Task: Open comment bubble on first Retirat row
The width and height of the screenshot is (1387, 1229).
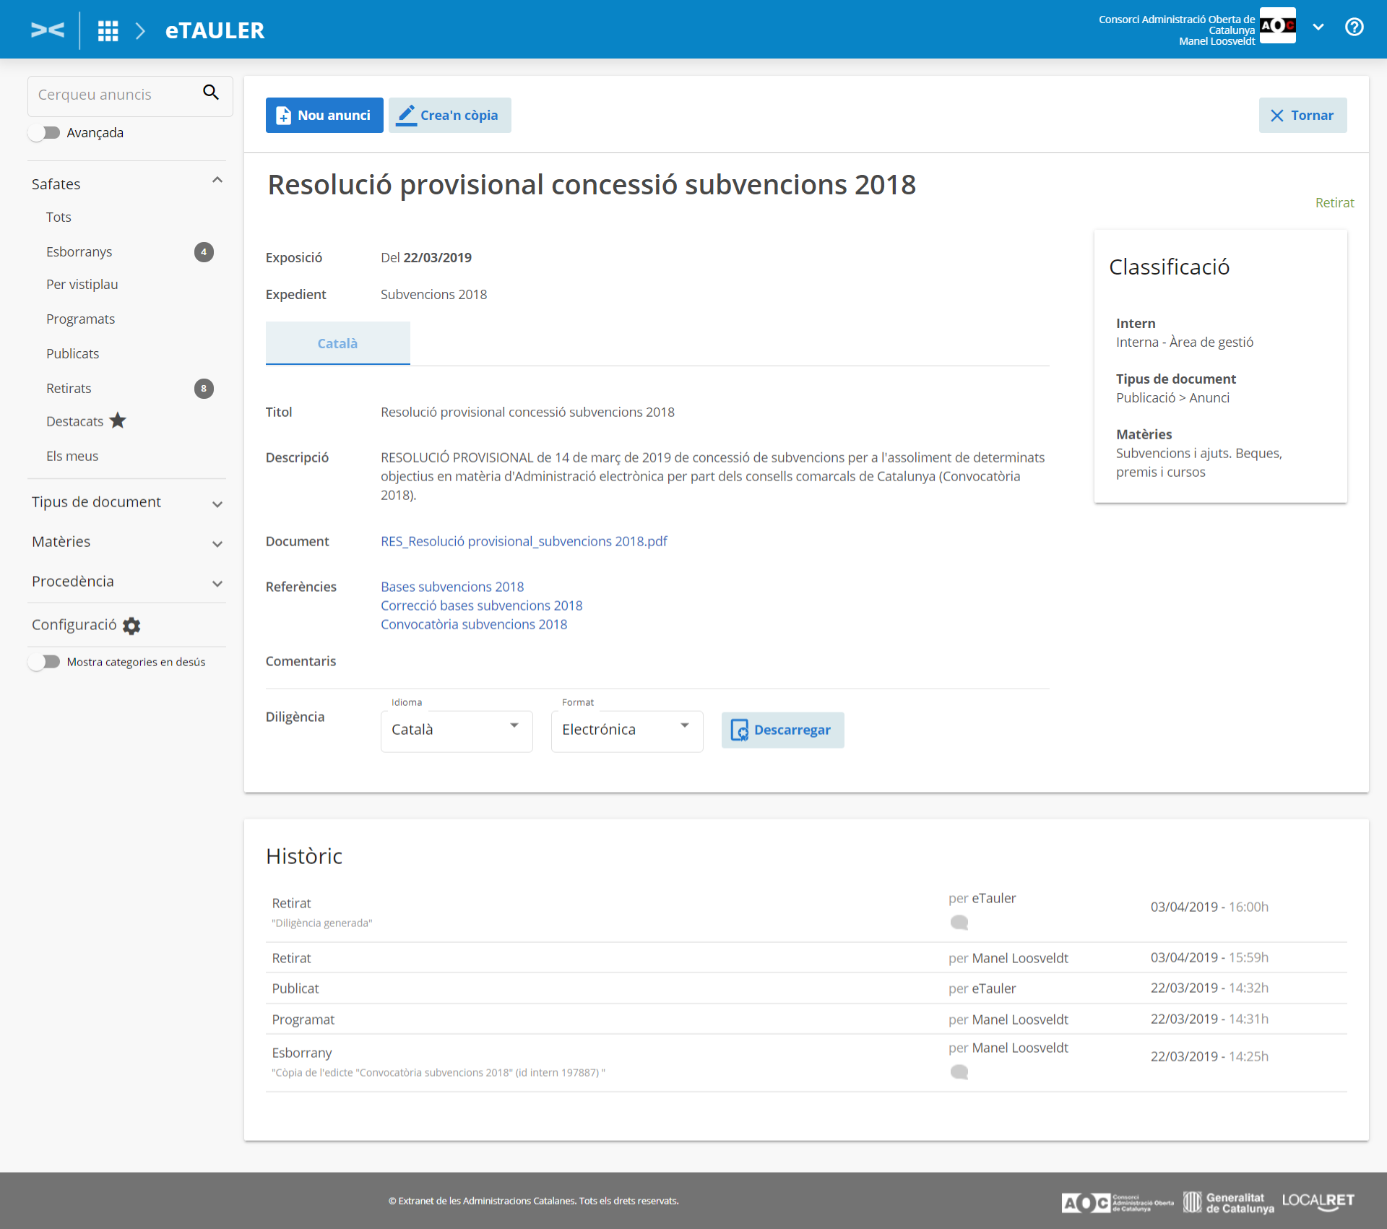Action: [959, 923]
